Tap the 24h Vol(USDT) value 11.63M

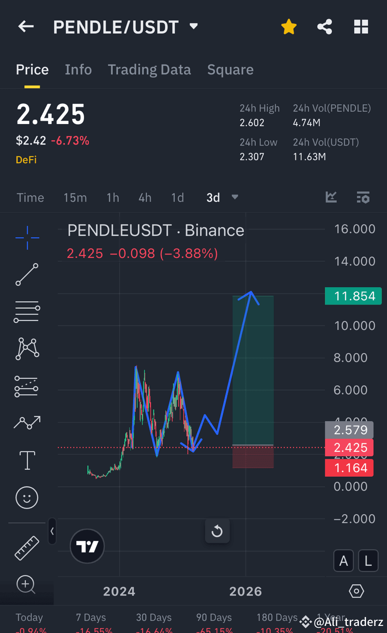click(309, 157)
